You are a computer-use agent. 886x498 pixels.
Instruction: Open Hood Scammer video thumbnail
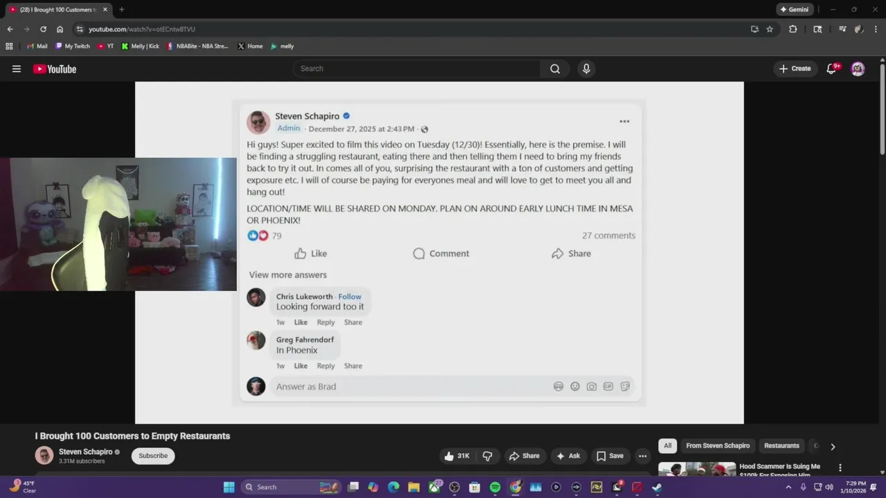click(697, 469)
